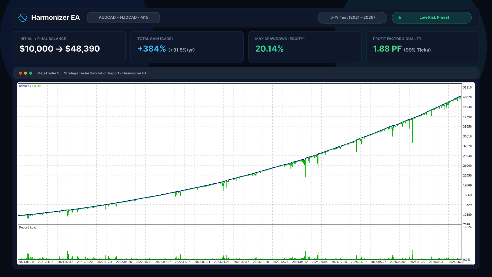Image resolution: width=492 pixels, height=277 pixels.
Task: Click the +384% total gain value
Action: (x=152, y=49)
